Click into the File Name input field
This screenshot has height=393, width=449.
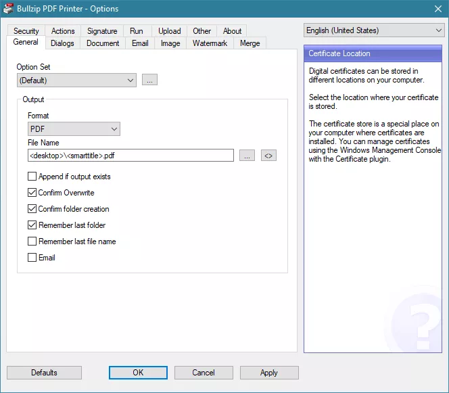(x=131, y=156)
